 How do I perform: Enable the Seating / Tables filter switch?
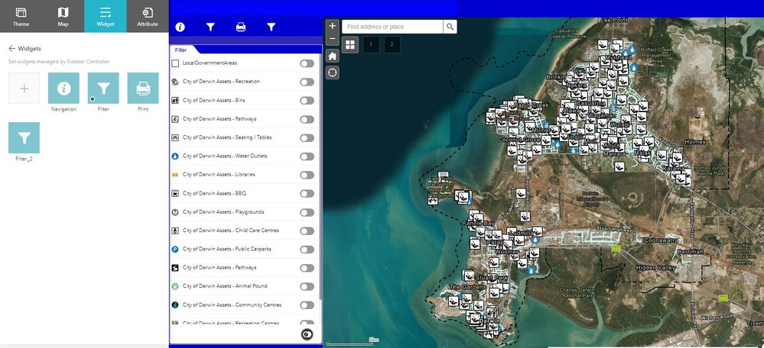tap(307, 138)
